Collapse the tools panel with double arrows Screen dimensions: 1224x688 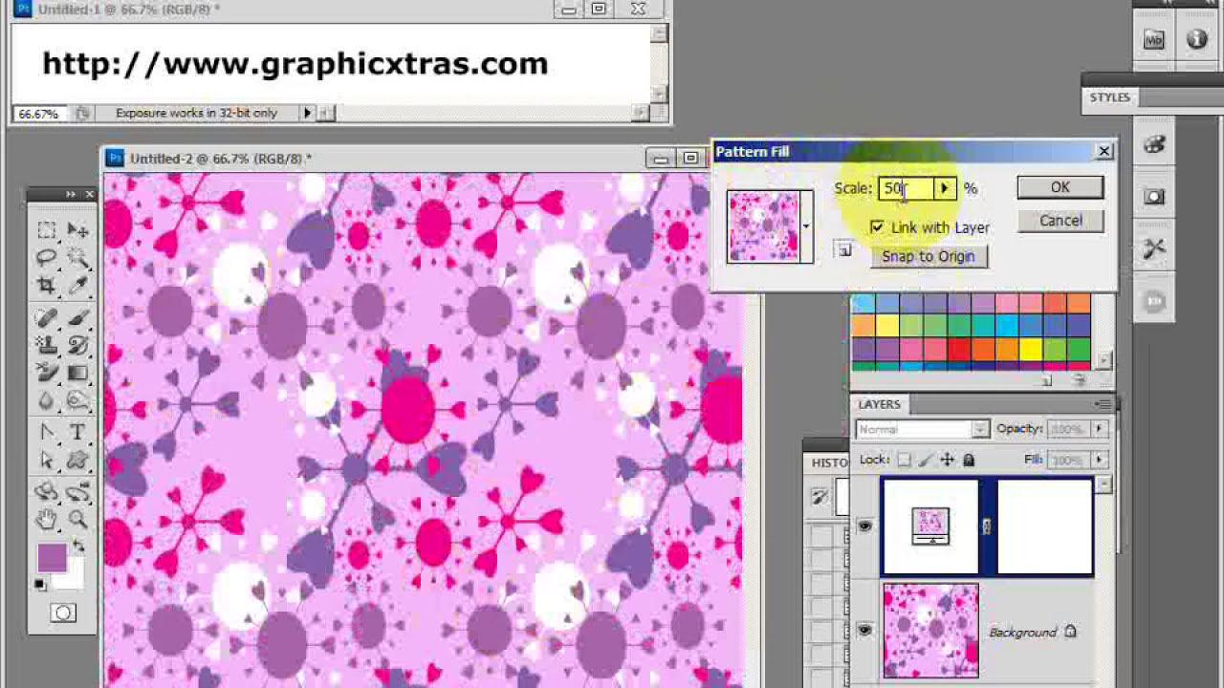tap(71, 194)
